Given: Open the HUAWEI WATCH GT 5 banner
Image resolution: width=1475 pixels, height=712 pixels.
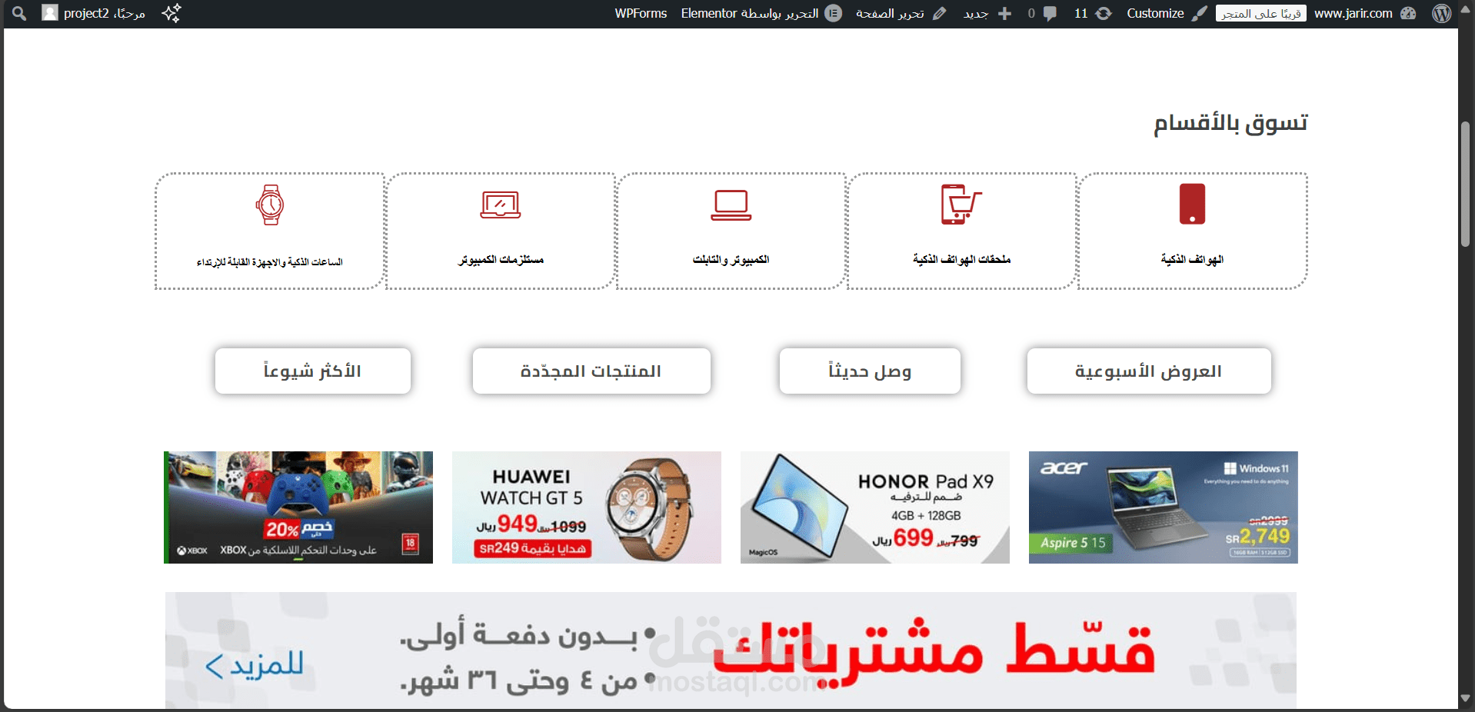Looking at the screenshot, I should tap(587, 507).
